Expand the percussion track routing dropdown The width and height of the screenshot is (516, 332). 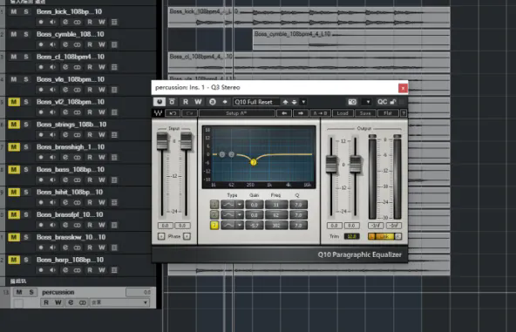(145, 302)
